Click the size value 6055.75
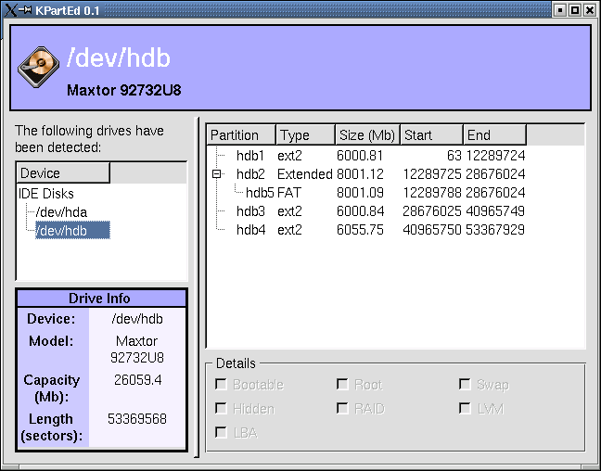Image resolution: width=601 pixels, height=471 pixels. click(360, 230)
